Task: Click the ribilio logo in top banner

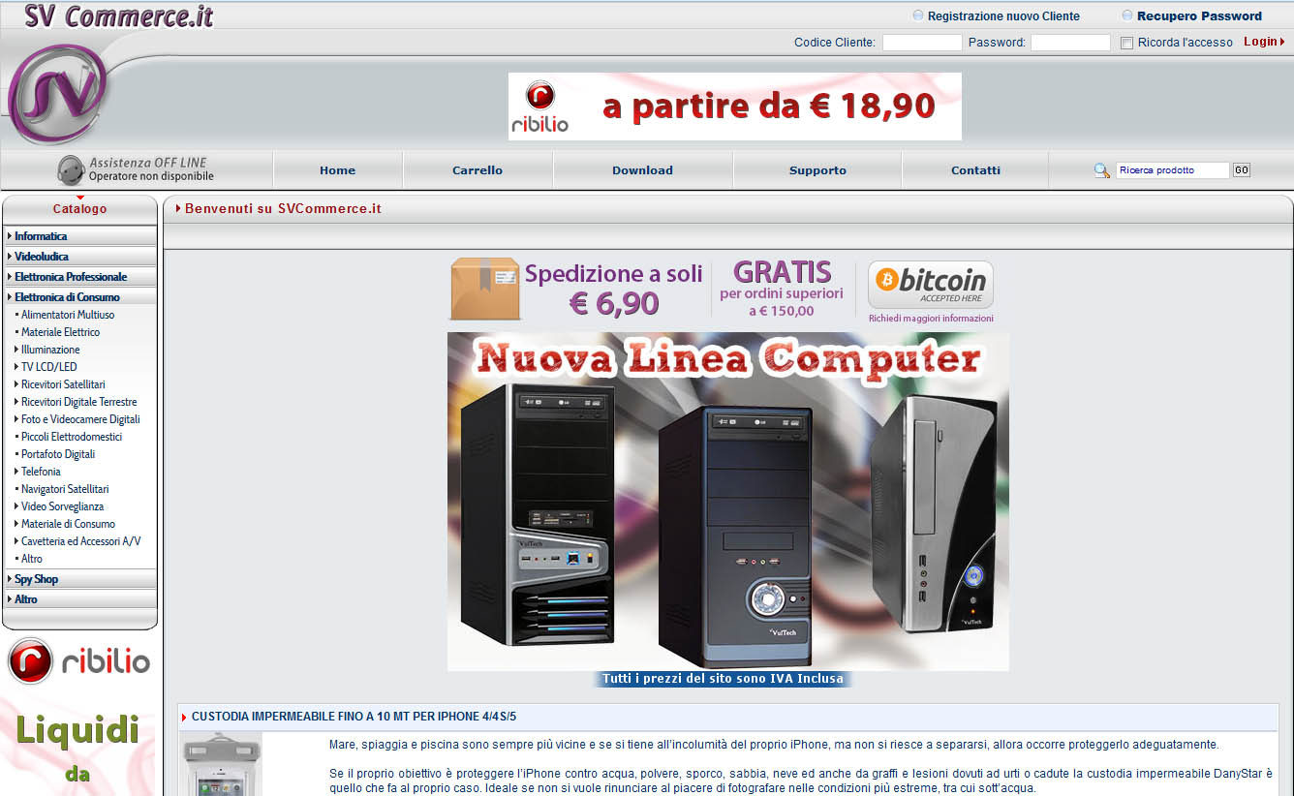Action: 539,107
